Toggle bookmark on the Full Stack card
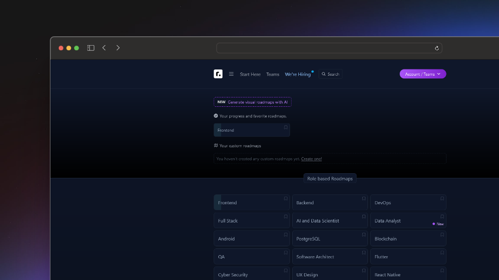499x280 pixels. pyautogui.click(x=285, y=217)
